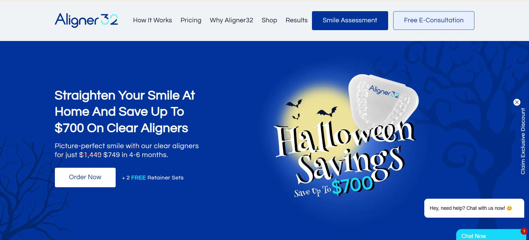Screen dimensions: 529x240
Task: Request a Free E-Consultation
Action: [x=434, y=20]
